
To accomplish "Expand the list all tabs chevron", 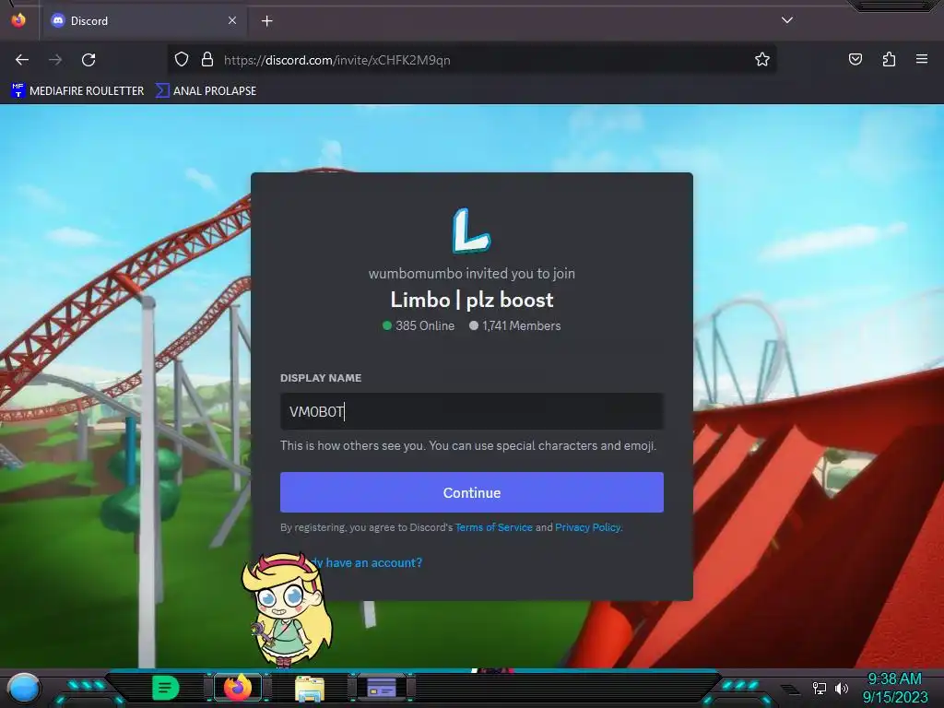I will (787, 20).
